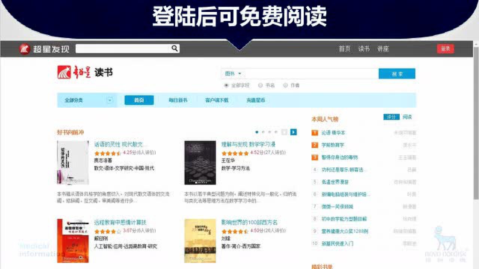Click rank 3 badge in 本周人气榜
The width and height of the screenshot is (479, 269).
point(315,157)
